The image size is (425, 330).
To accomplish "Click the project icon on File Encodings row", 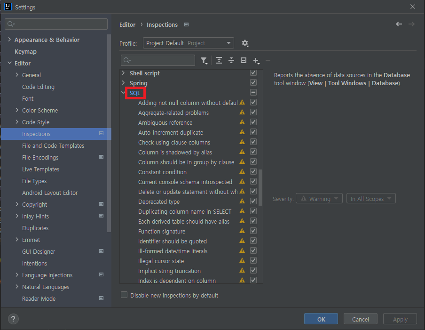I will point(102,157).
